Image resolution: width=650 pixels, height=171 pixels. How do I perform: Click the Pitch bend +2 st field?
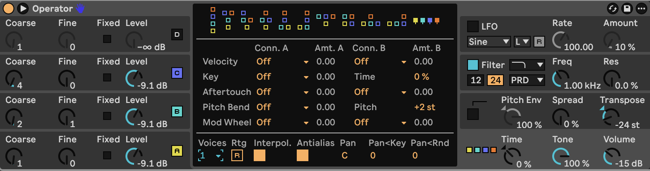(x=425, y=107)
